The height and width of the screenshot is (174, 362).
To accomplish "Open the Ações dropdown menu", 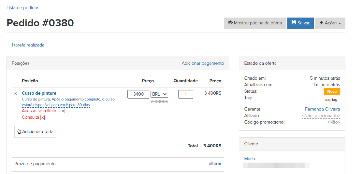I will 330,23.
